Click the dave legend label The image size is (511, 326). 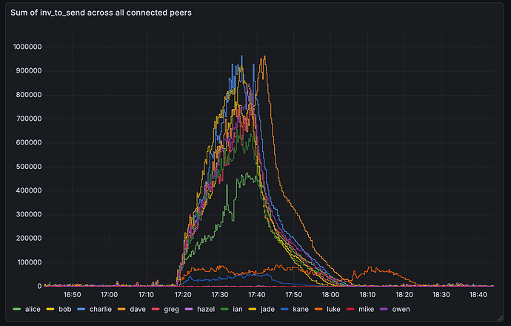pos(136,309)
